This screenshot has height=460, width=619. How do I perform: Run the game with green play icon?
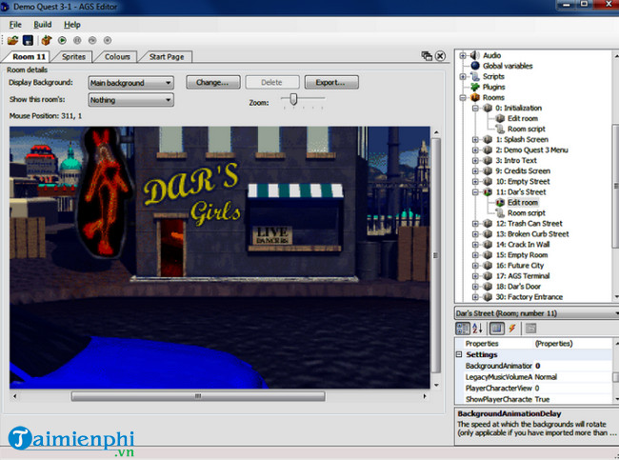coord(62,40)
